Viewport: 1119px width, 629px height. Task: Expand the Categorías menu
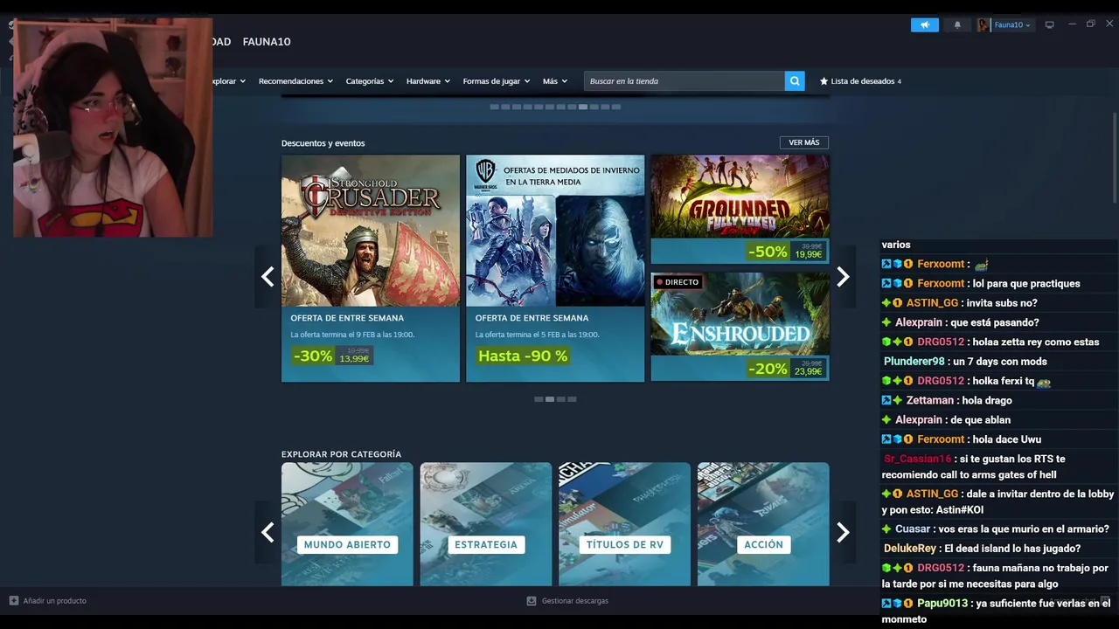pyautogui.click(x=370, y=81)
